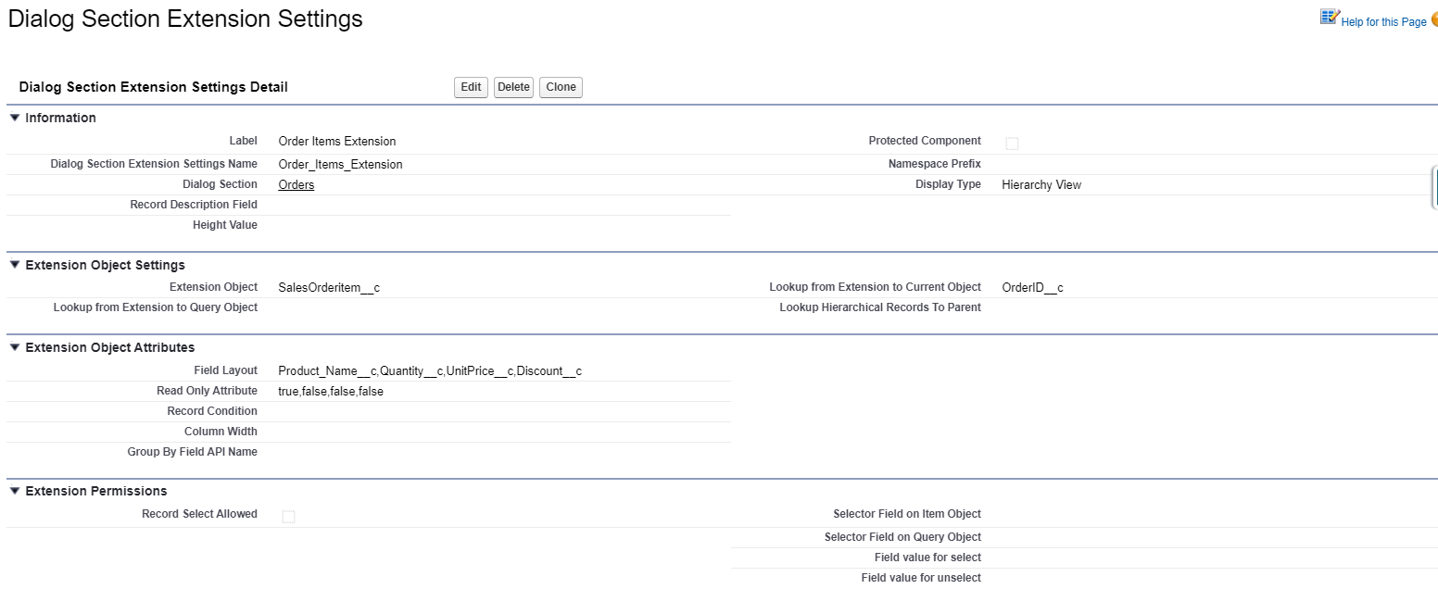Click the collapsed side panel handle on right edge
1438x589 pixels.
coord(1434,188)
